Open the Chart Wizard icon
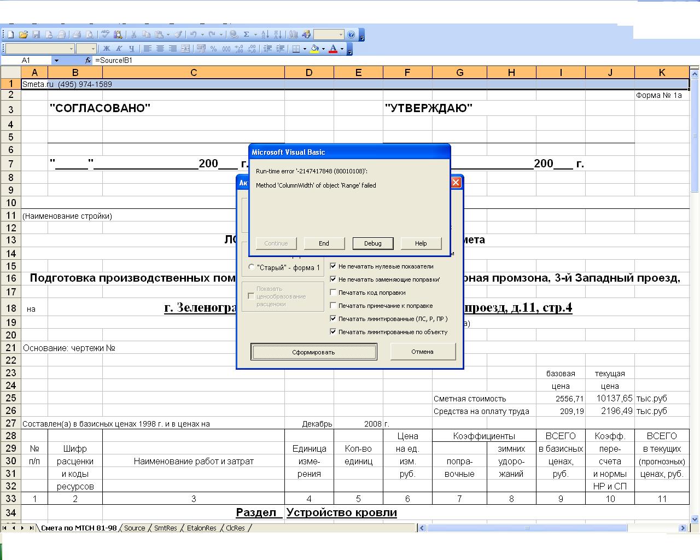 294,34
